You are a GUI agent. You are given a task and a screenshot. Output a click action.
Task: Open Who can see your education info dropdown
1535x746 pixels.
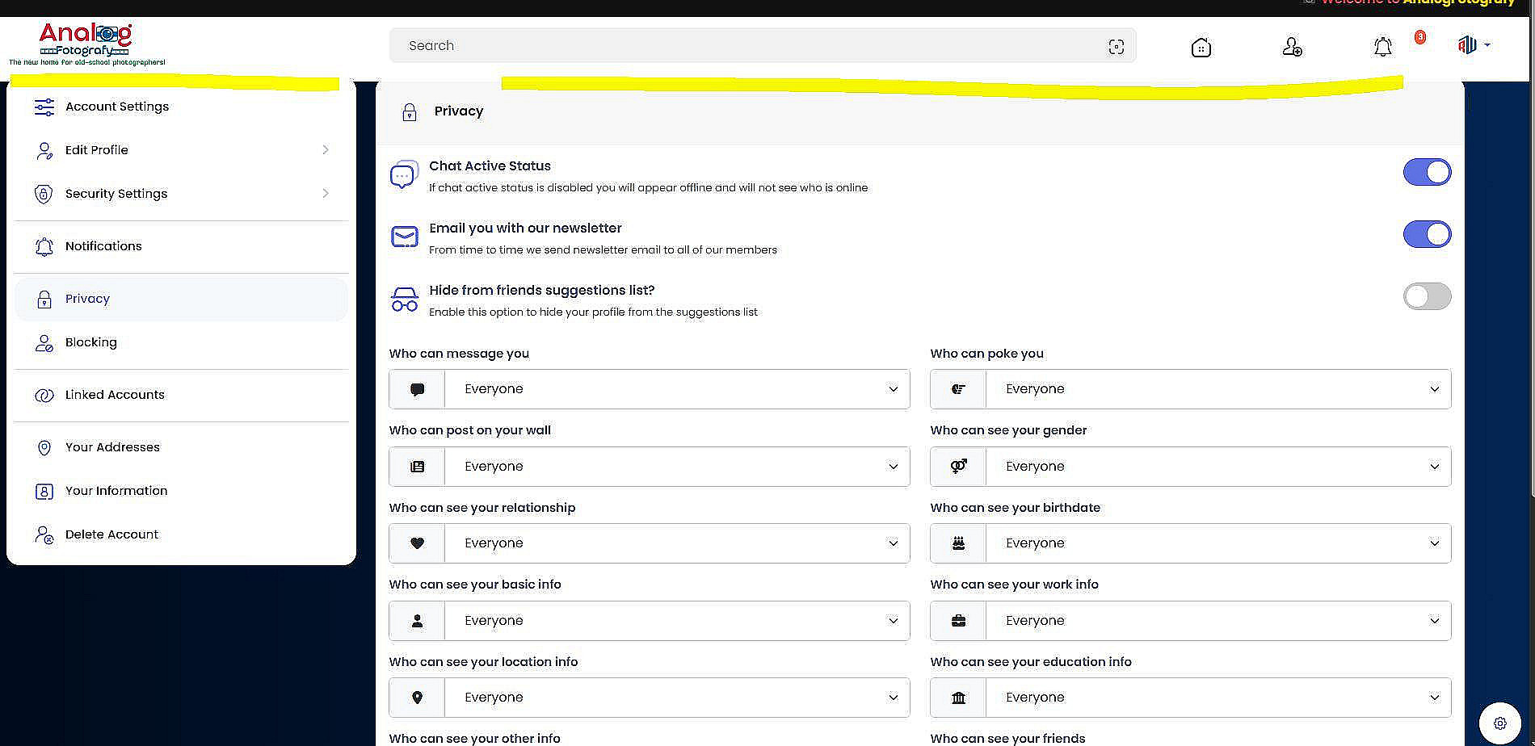pos(1218,698)
